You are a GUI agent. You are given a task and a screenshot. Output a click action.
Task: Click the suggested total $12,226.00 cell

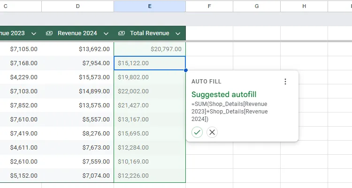click(150, 176)
